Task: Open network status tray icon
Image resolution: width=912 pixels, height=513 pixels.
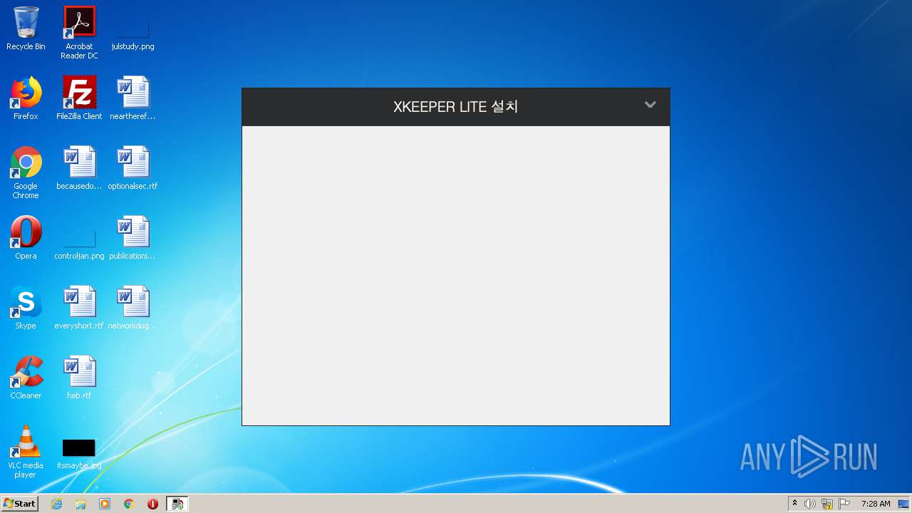Action: (827, 504)
